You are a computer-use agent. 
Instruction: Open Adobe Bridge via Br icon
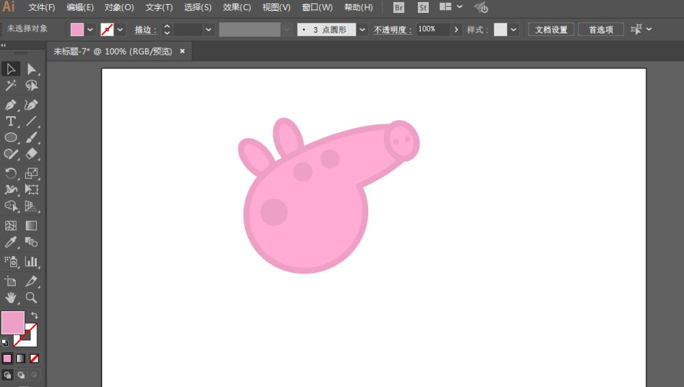(399, 8)
